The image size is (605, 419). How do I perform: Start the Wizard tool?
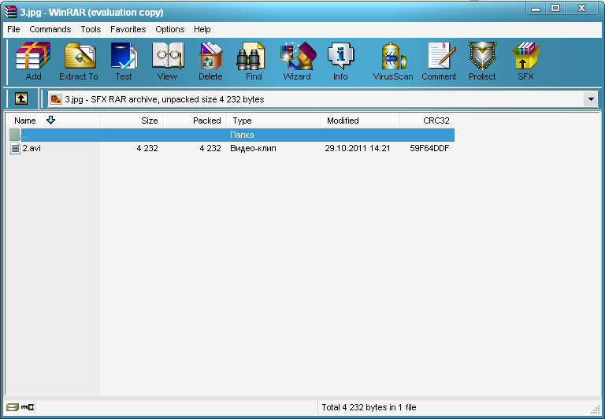tap(297, 61)
